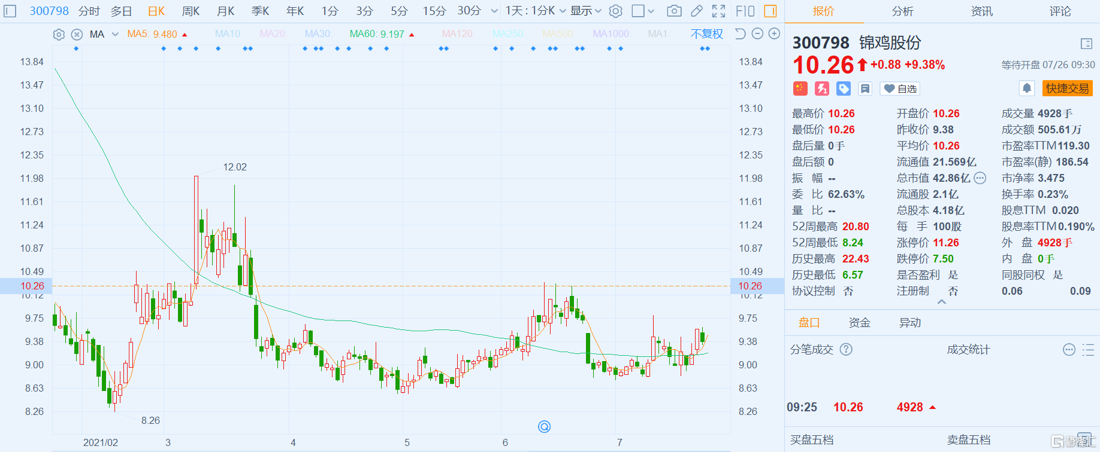Switch to the 资金 tab

click(x=859, y=323)
